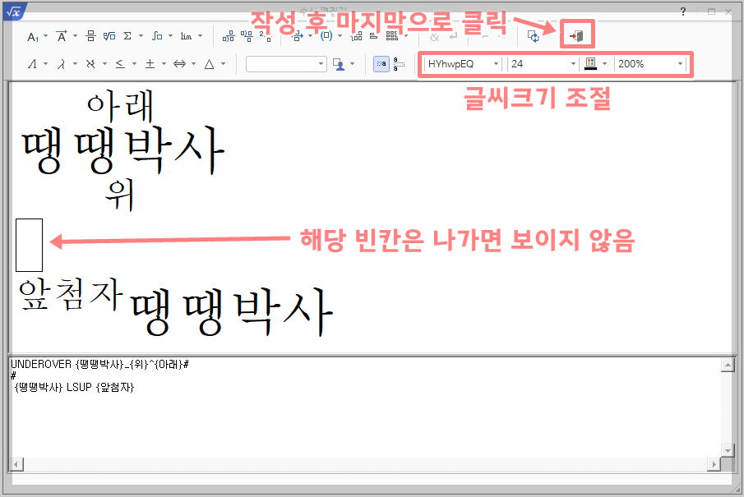Insert a summation Σ template
The height and width of the screenshot is (497, 744).
[127, 35]
